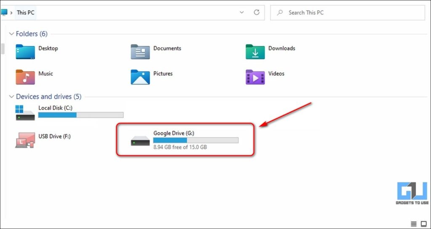This screenshot has width=431, height=229.
Task: Open the Music folder icon
Action: click(25, 77)
